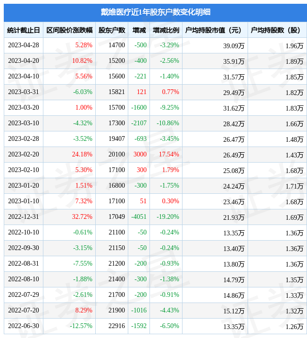The image size is (307, 338).
Task: Click the 增减 column header
Action: (139, 30)
